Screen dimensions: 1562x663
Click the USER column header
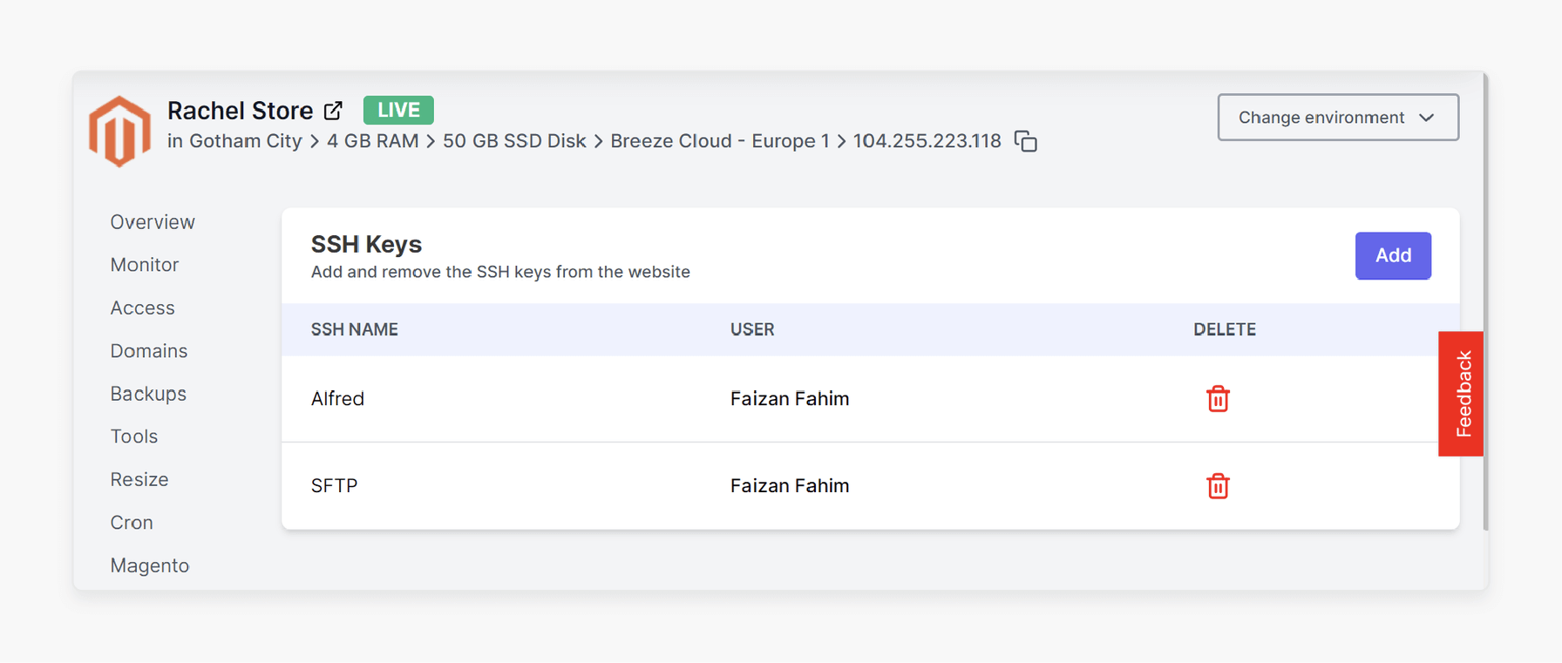752,329
